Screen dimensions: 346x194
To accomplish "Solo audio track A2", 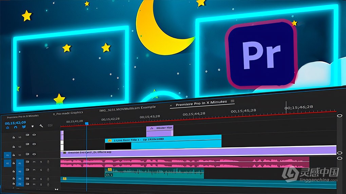I will [41, 170].
